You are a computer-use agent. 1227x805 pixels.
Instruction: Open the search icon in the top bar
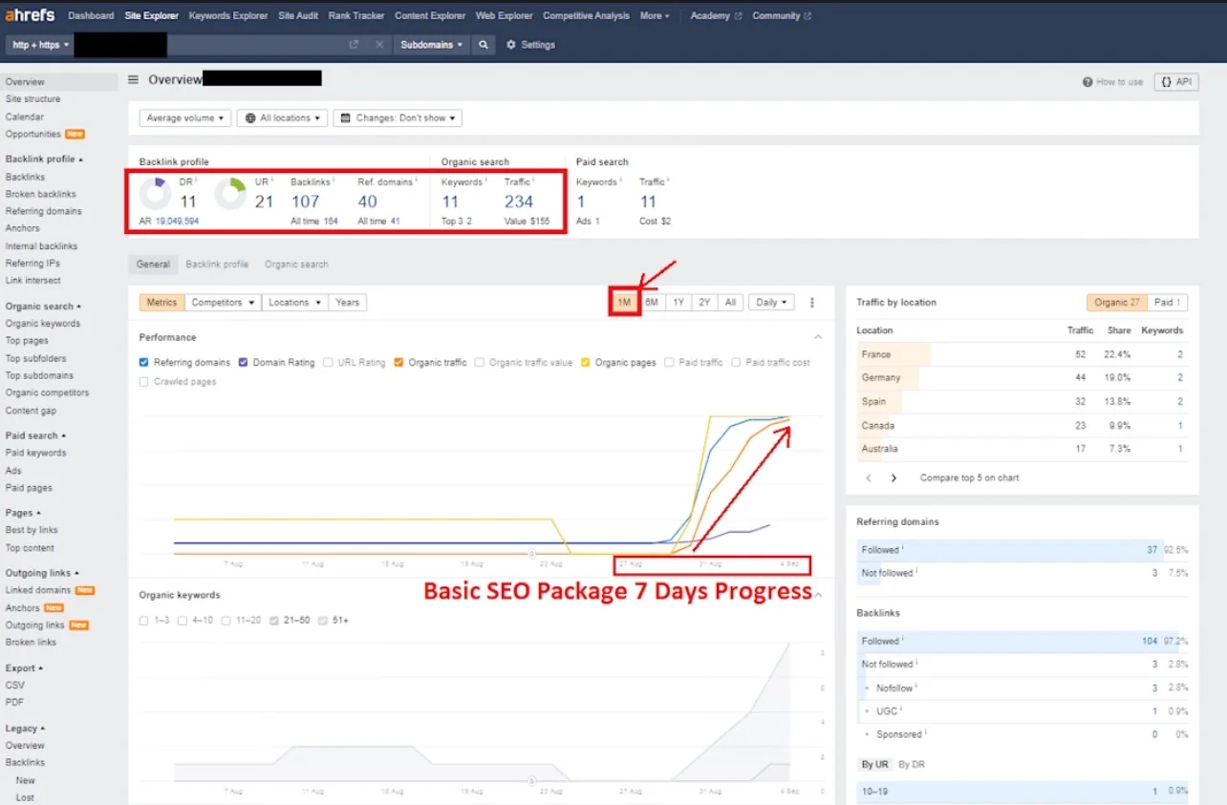tap(483, 44)
